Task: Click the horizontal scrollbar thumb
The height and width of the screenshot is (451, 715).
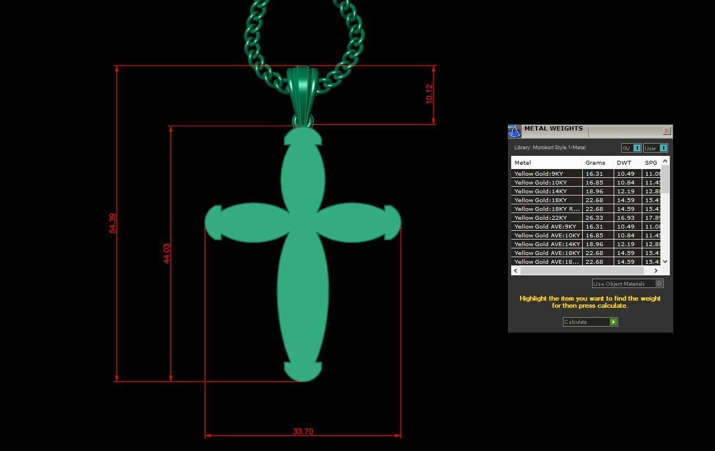Action: click(582, 270)
